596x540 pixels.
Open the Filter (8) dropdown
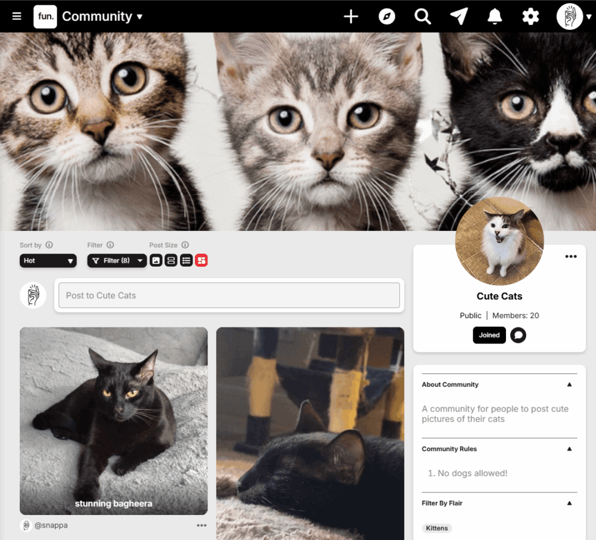click(x=117, y=260)
